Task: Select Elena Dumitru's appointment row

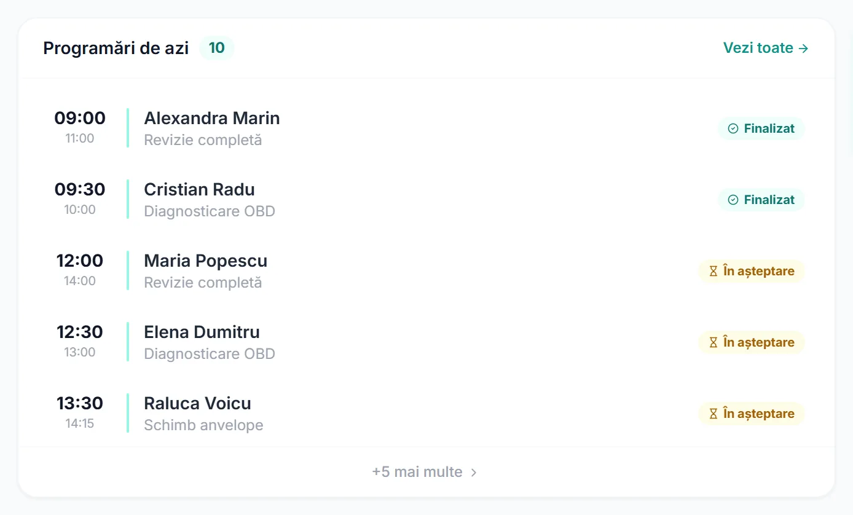Action: pyautogui.click(x=426, y=342)
